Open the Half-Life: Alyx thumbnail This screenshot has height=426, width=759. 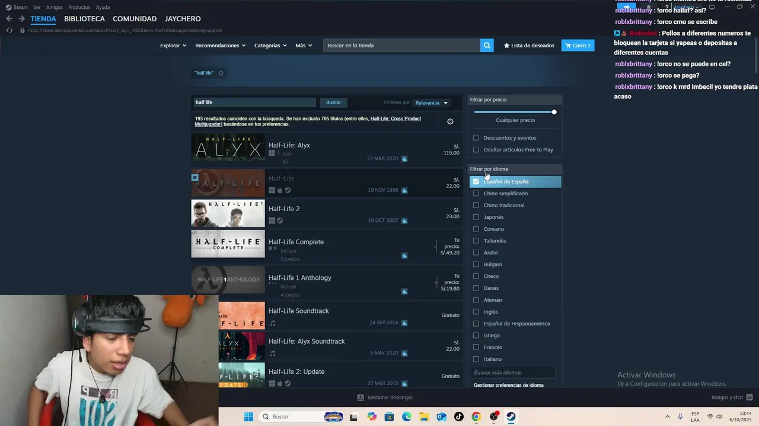point(228,148)
